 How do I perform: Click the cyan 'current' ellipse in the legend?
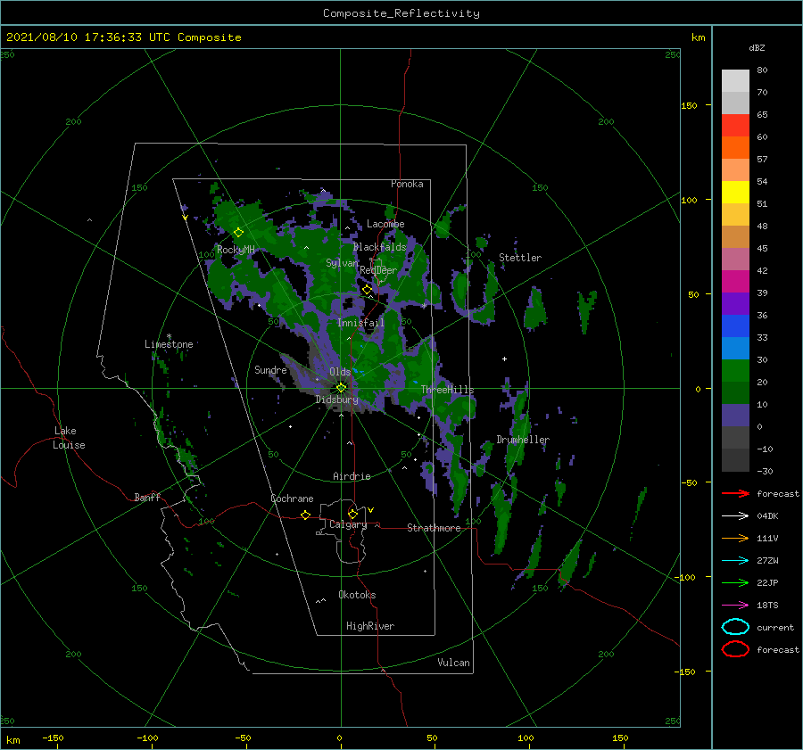[x=735, y=627]
